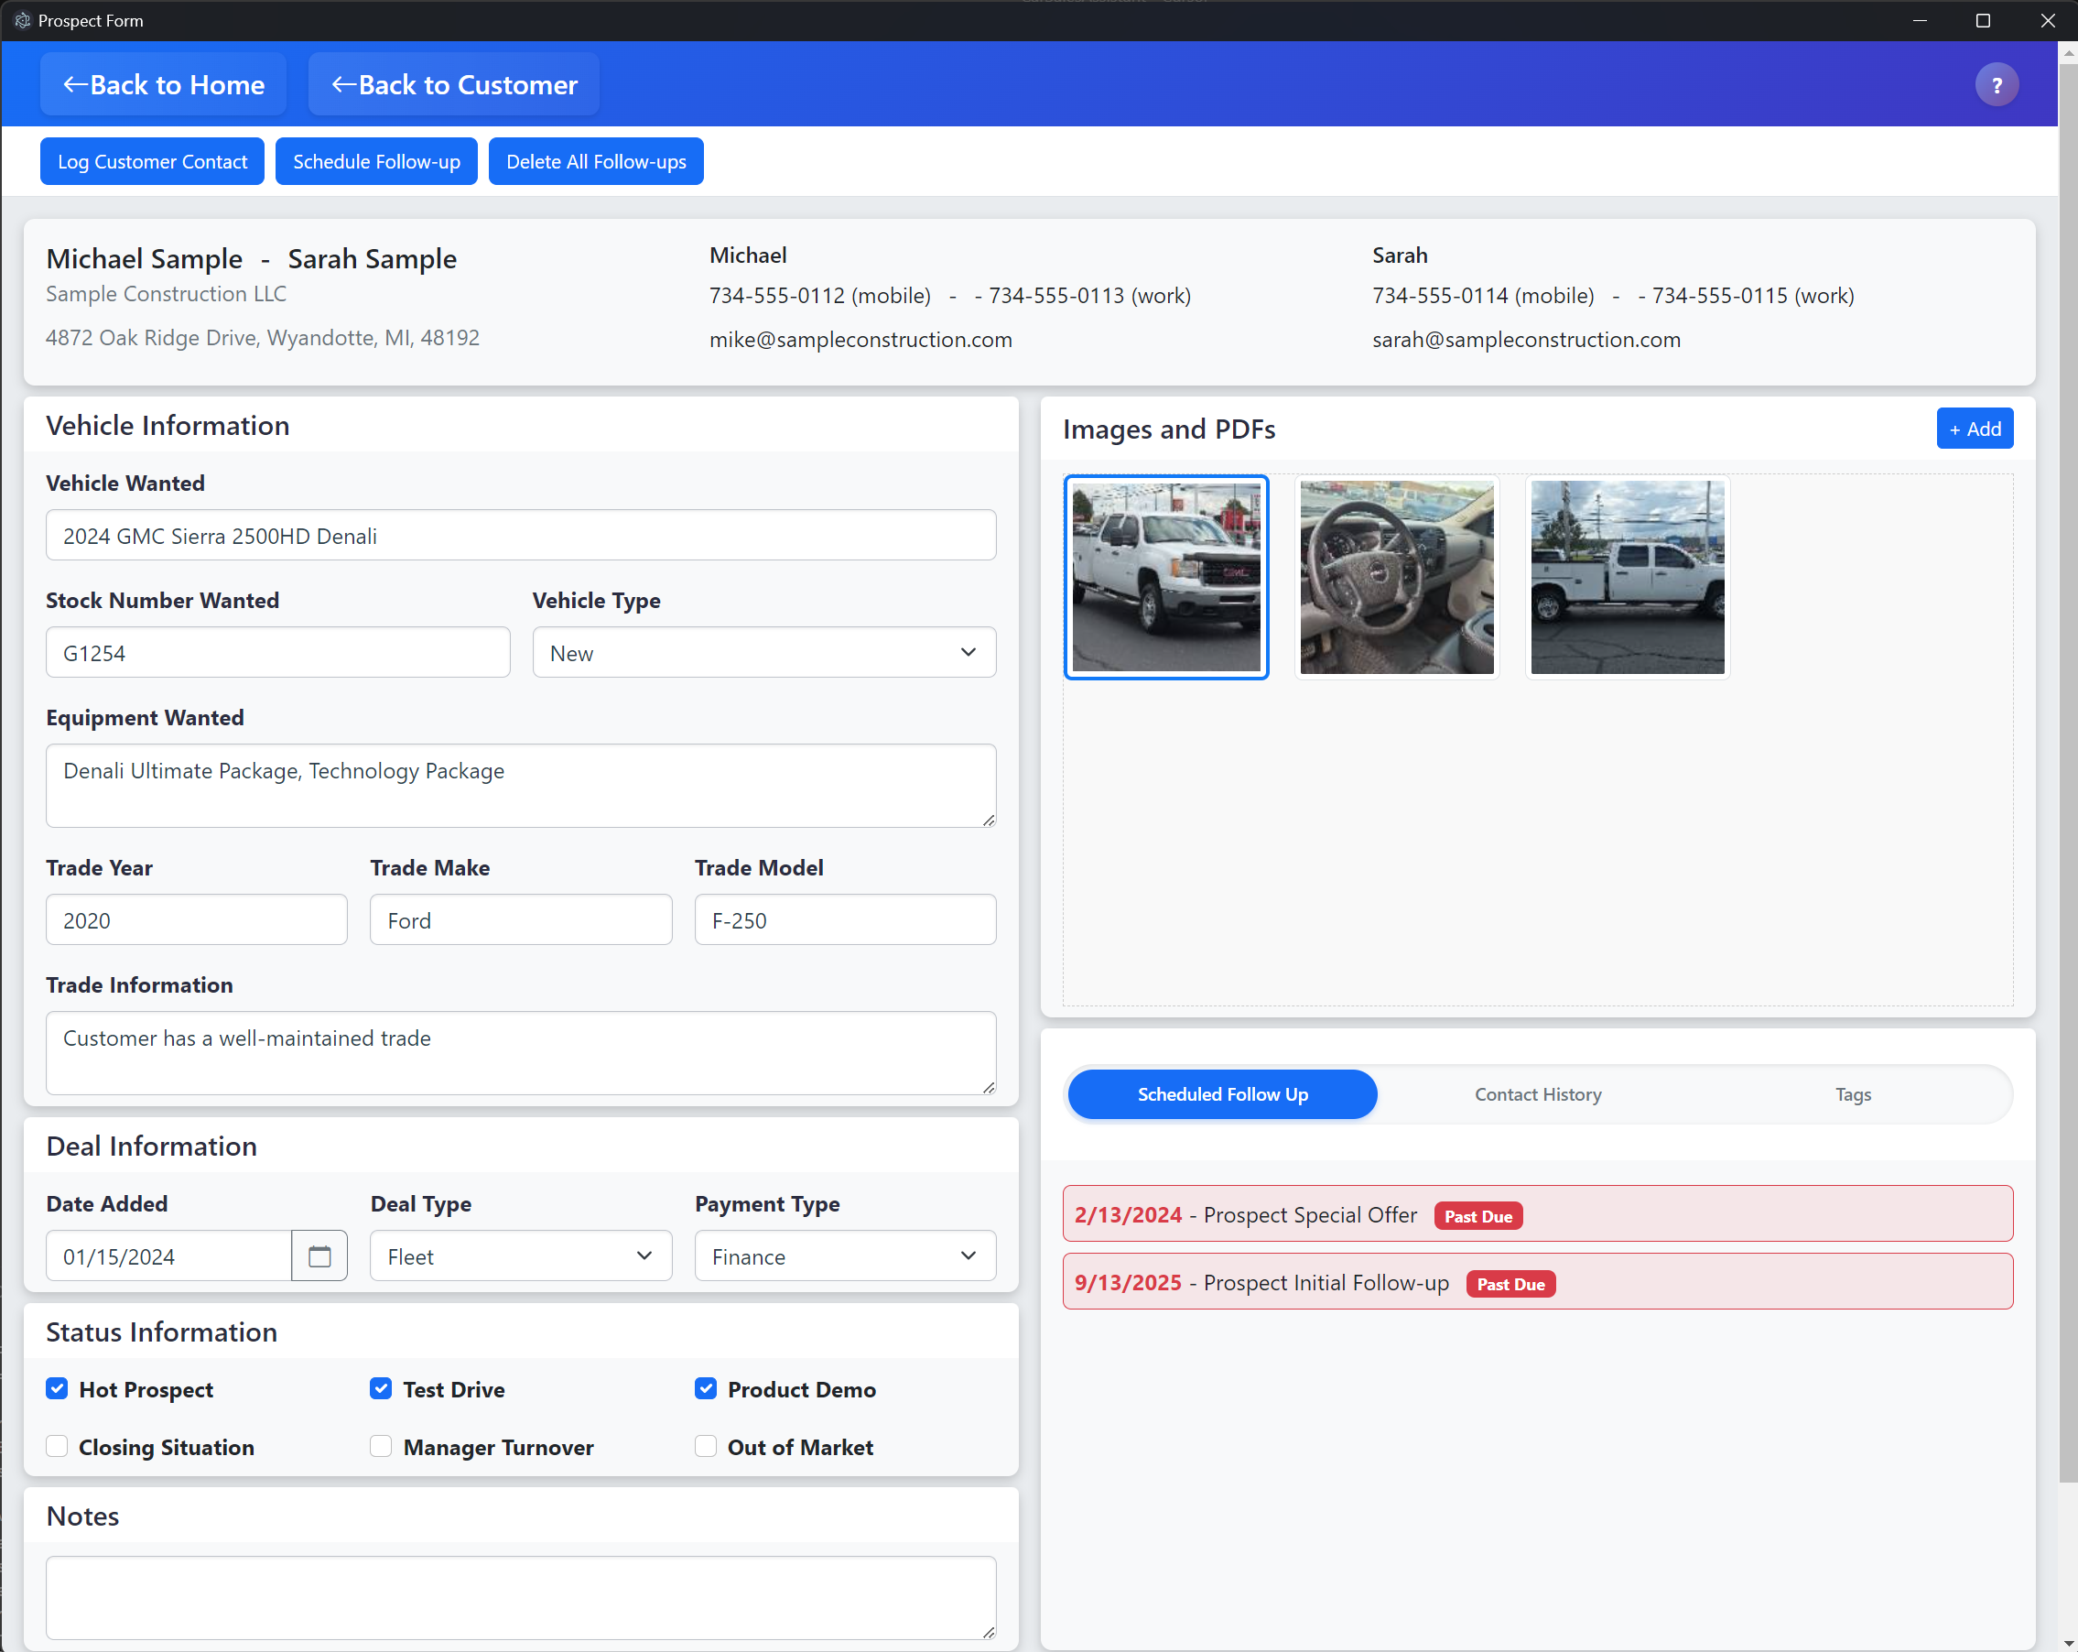Click into the Notes text area
This screenshot has height=1652, width=2078.
(521, 1596)
